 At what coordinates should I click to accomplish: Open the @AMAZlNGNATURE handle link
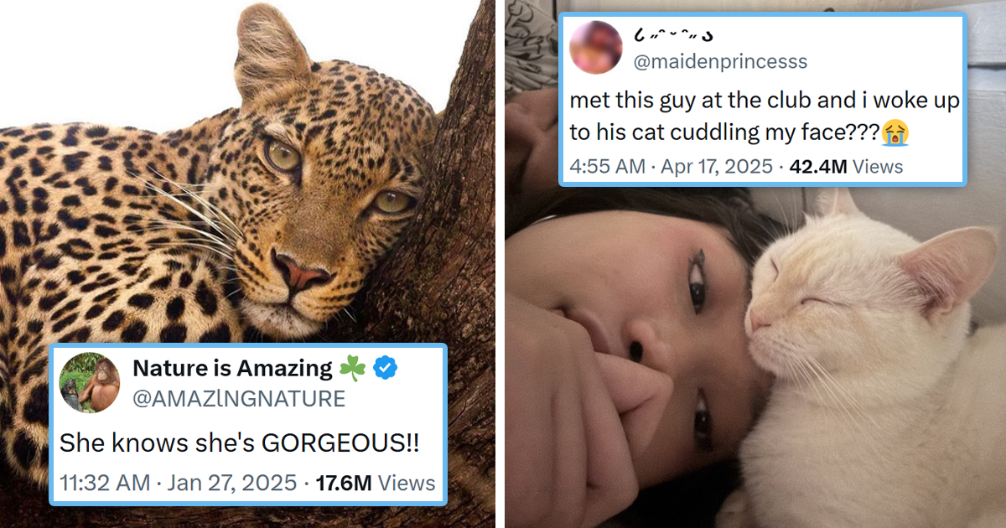239,399
